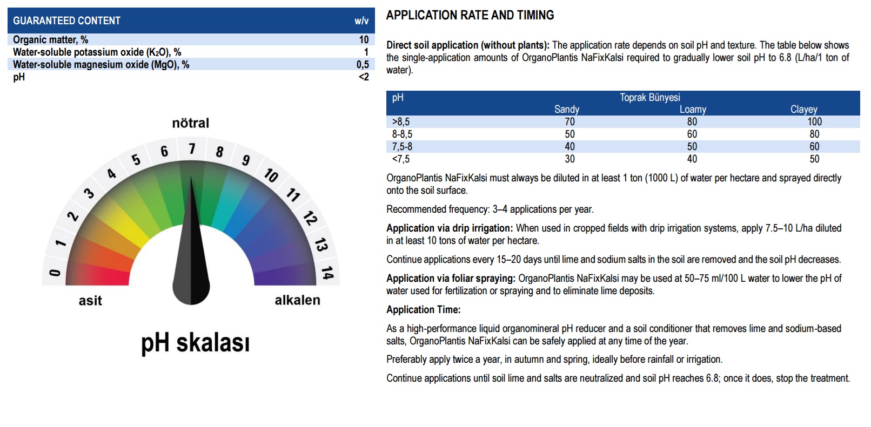Select the number 0 on the gauge
Screen dimensions: 871x427
[x=55, y=273]
